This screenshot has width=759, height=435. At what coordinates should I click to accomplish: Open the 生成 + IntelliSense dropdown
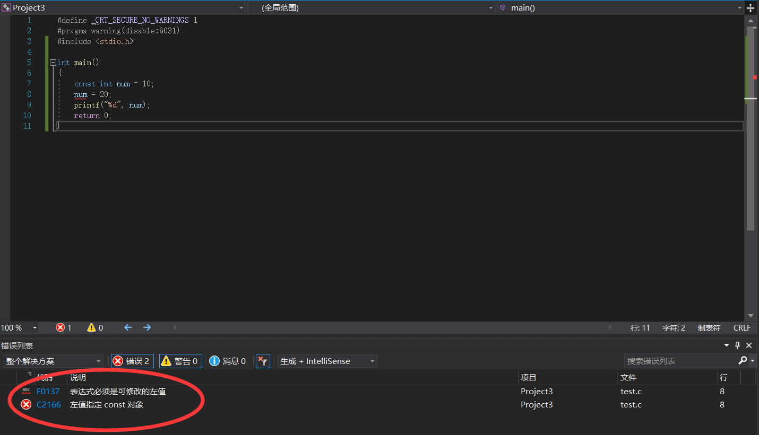pos(327,361)
